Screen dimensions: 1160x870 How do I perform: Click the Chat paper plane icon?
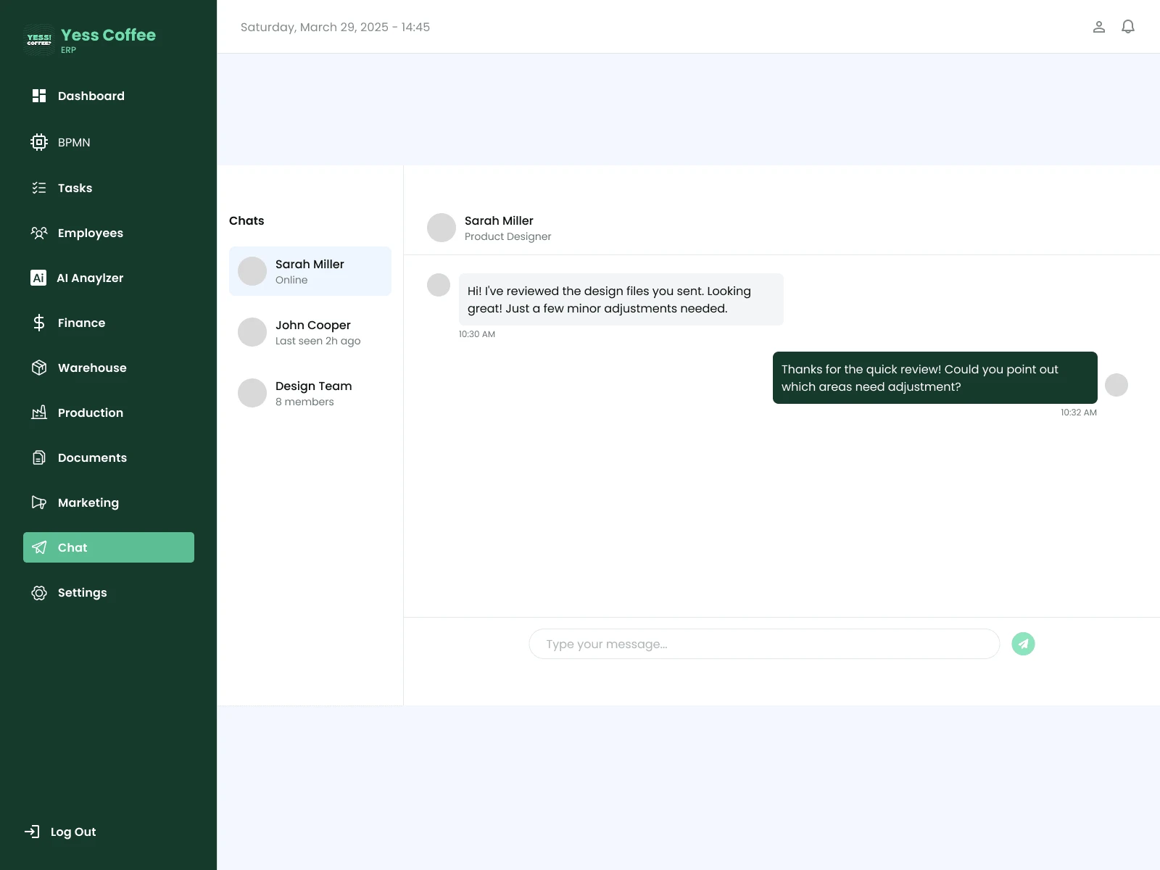click(39, 547)
